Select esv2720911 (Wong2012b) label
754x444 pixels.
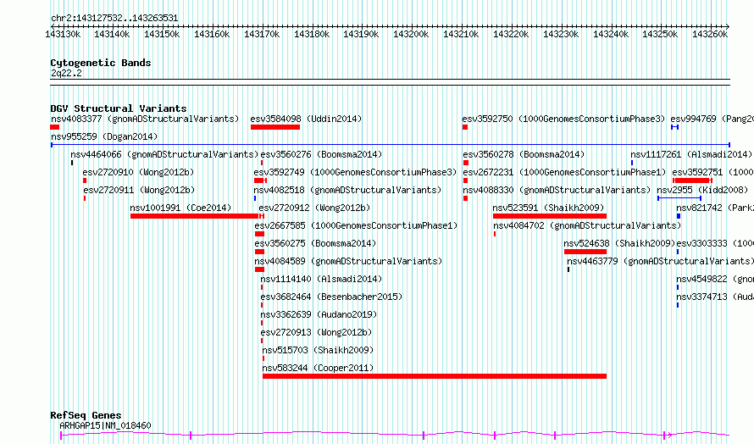click(139, 190)
